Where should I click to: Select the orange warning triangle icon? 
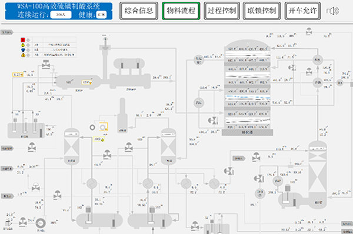click(23, 55)
